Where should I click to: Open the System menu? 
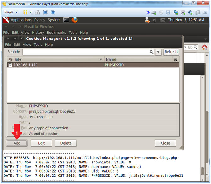click(54, 20)
